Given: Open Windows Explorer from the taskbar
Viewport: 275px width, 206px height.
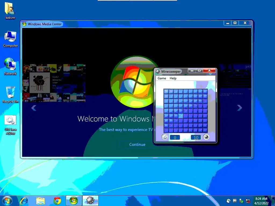Looking at the screenshot, I should click(41, 201).
